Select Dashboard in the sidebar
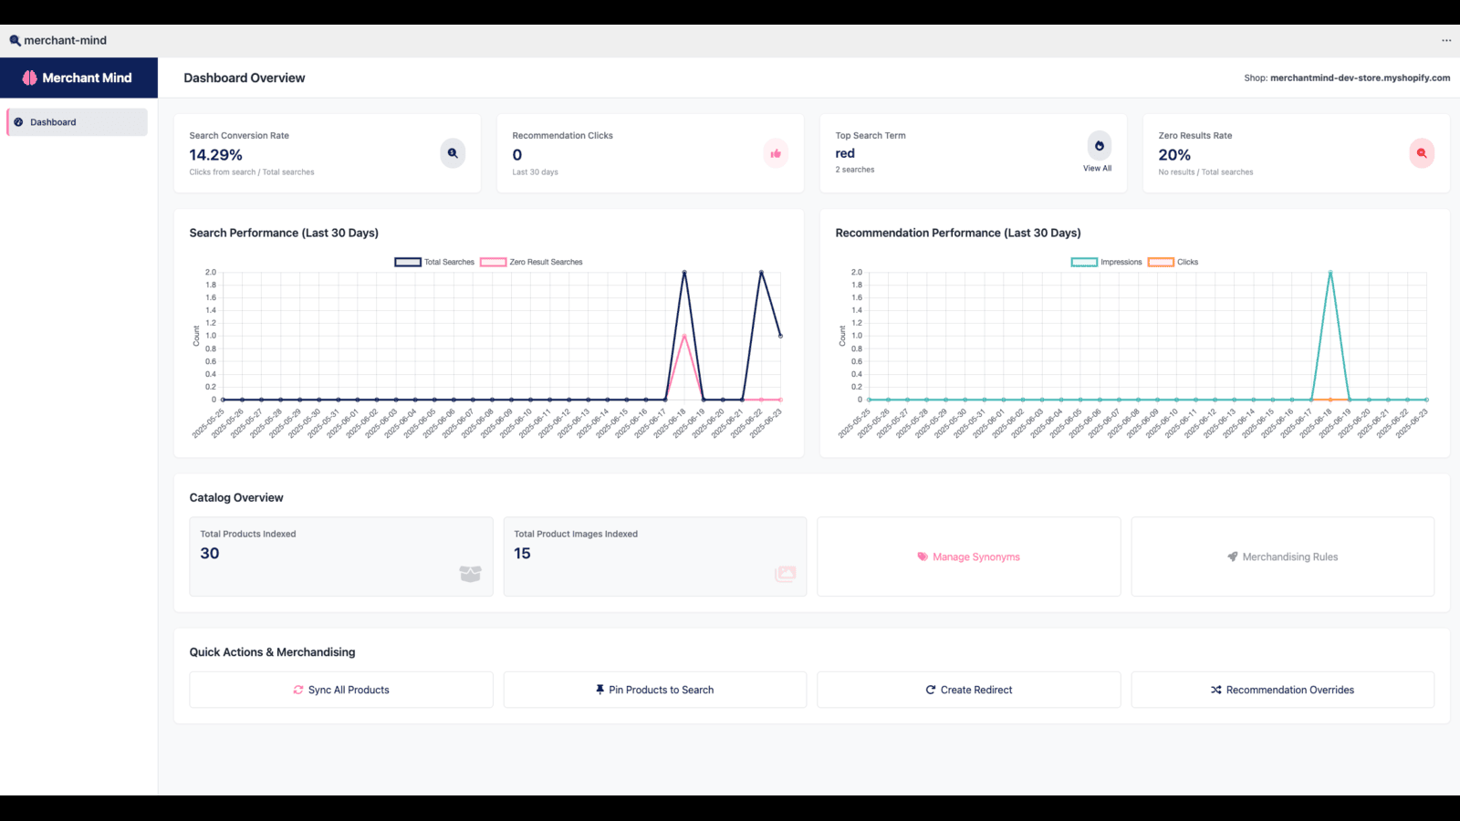1460x821 pixels. 78,122
